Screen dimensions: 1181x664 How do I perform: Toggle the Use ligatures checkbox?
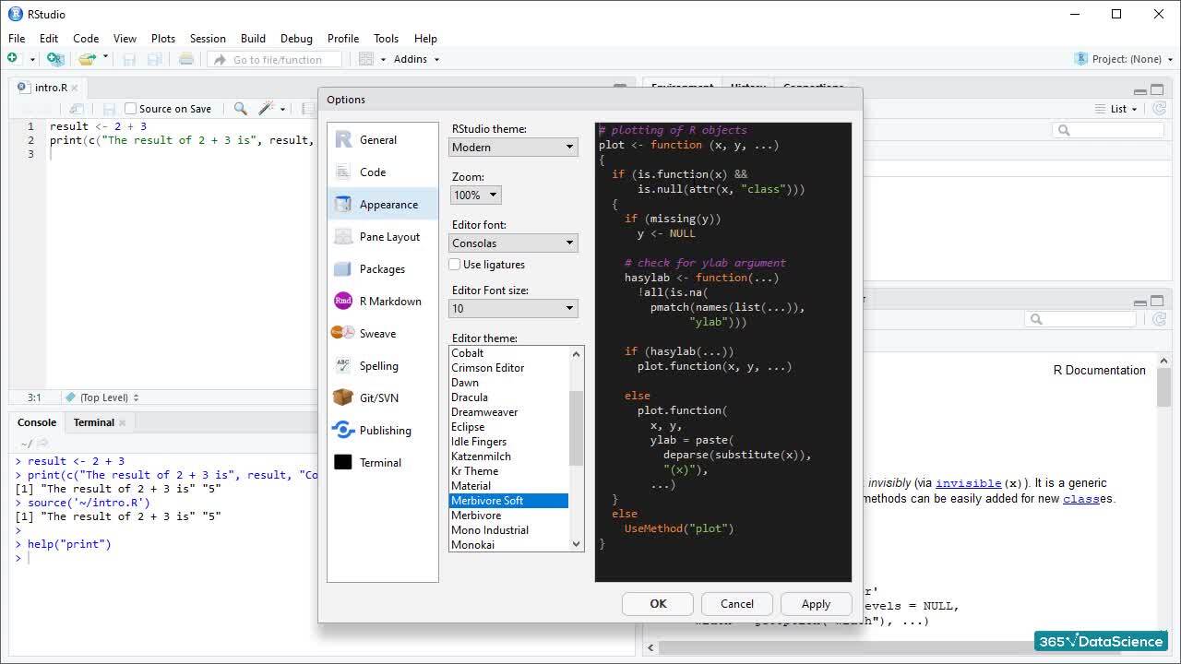coord(455,265)
